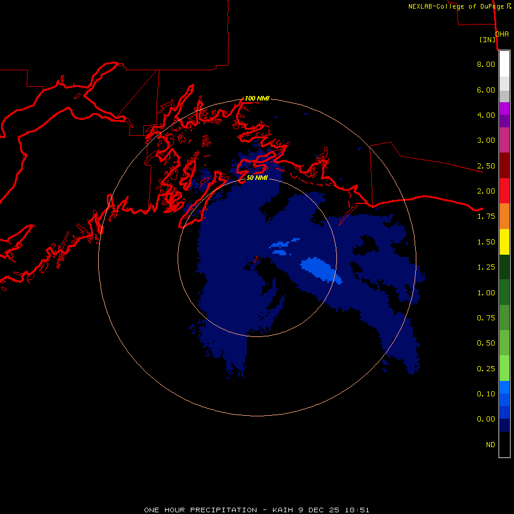Select the light blue swatch above 0.10
Viewport: 514px width, 514px height.
pos(504,387)
